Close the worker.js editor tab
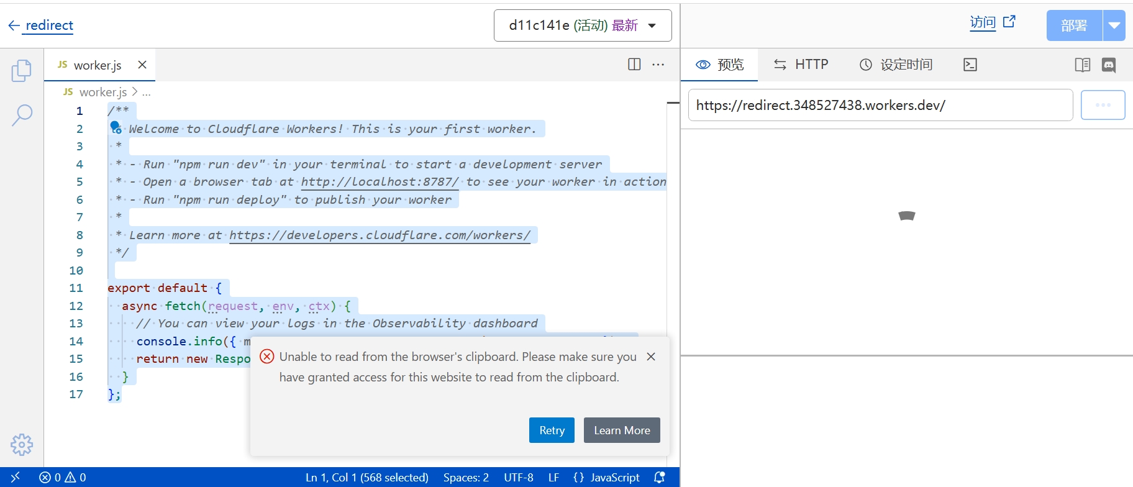Screen dimensions: 1133x487 coord(142,65)
